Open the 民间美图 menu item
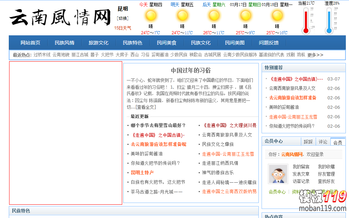Screen dimensions: 349x218 pos(235,43)
